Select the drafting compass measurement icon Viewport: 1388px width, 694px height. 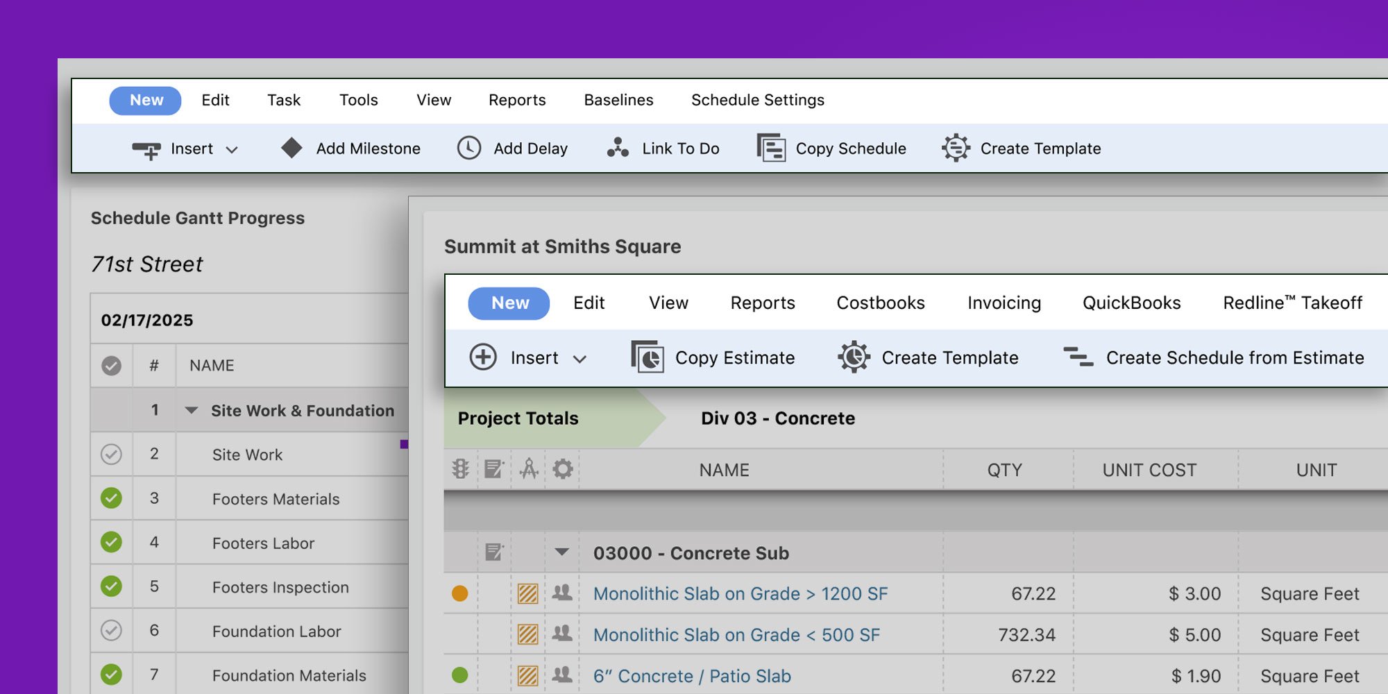(529, 469)
